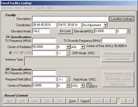Open the TX Center of Radiation AGL dropdown
This screenshot has height=107, width=138.
point(82,47)
